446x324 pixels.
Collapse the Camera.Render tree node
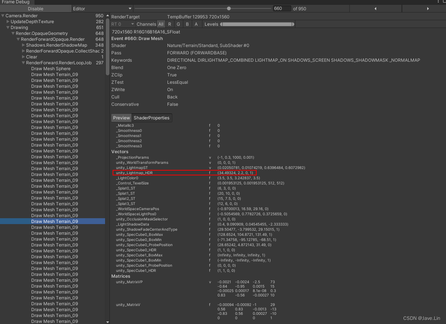tap(3, 16)
